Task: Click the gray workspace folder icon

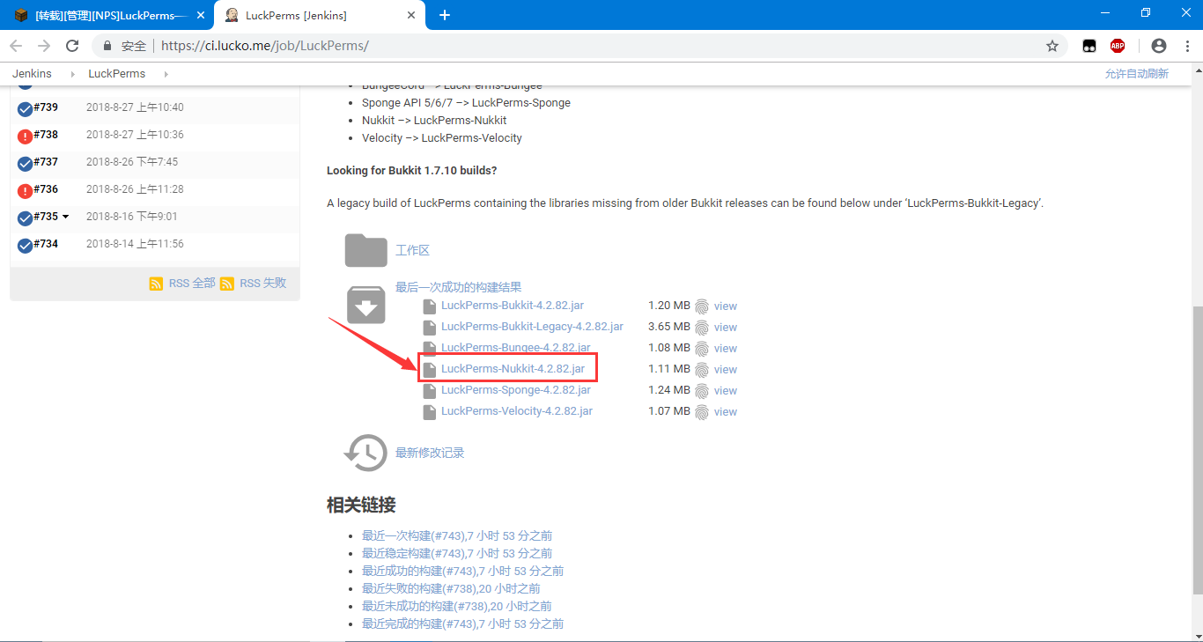Action: [365, 250]
